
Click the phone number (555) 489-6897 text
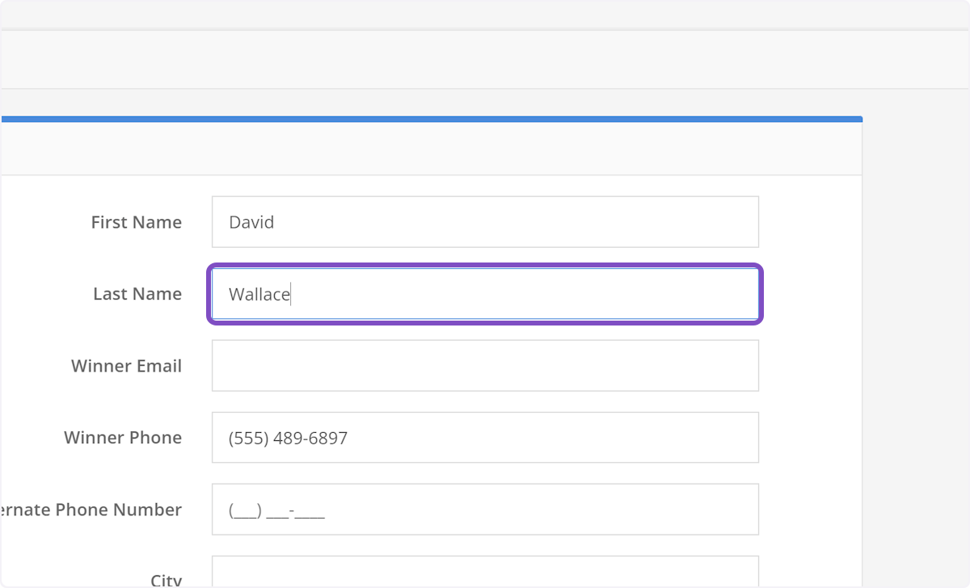coord(288,439)
